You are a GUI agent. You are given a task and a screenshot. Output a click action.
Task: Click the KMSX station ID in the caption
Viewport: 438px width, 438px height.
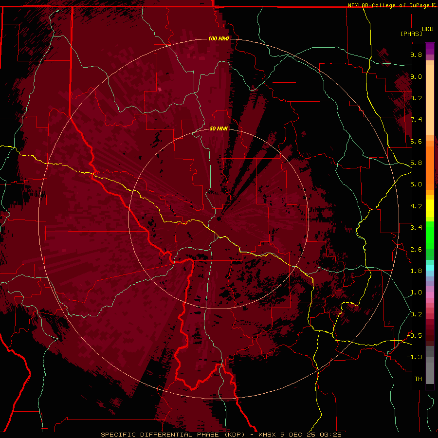(267, 435)
